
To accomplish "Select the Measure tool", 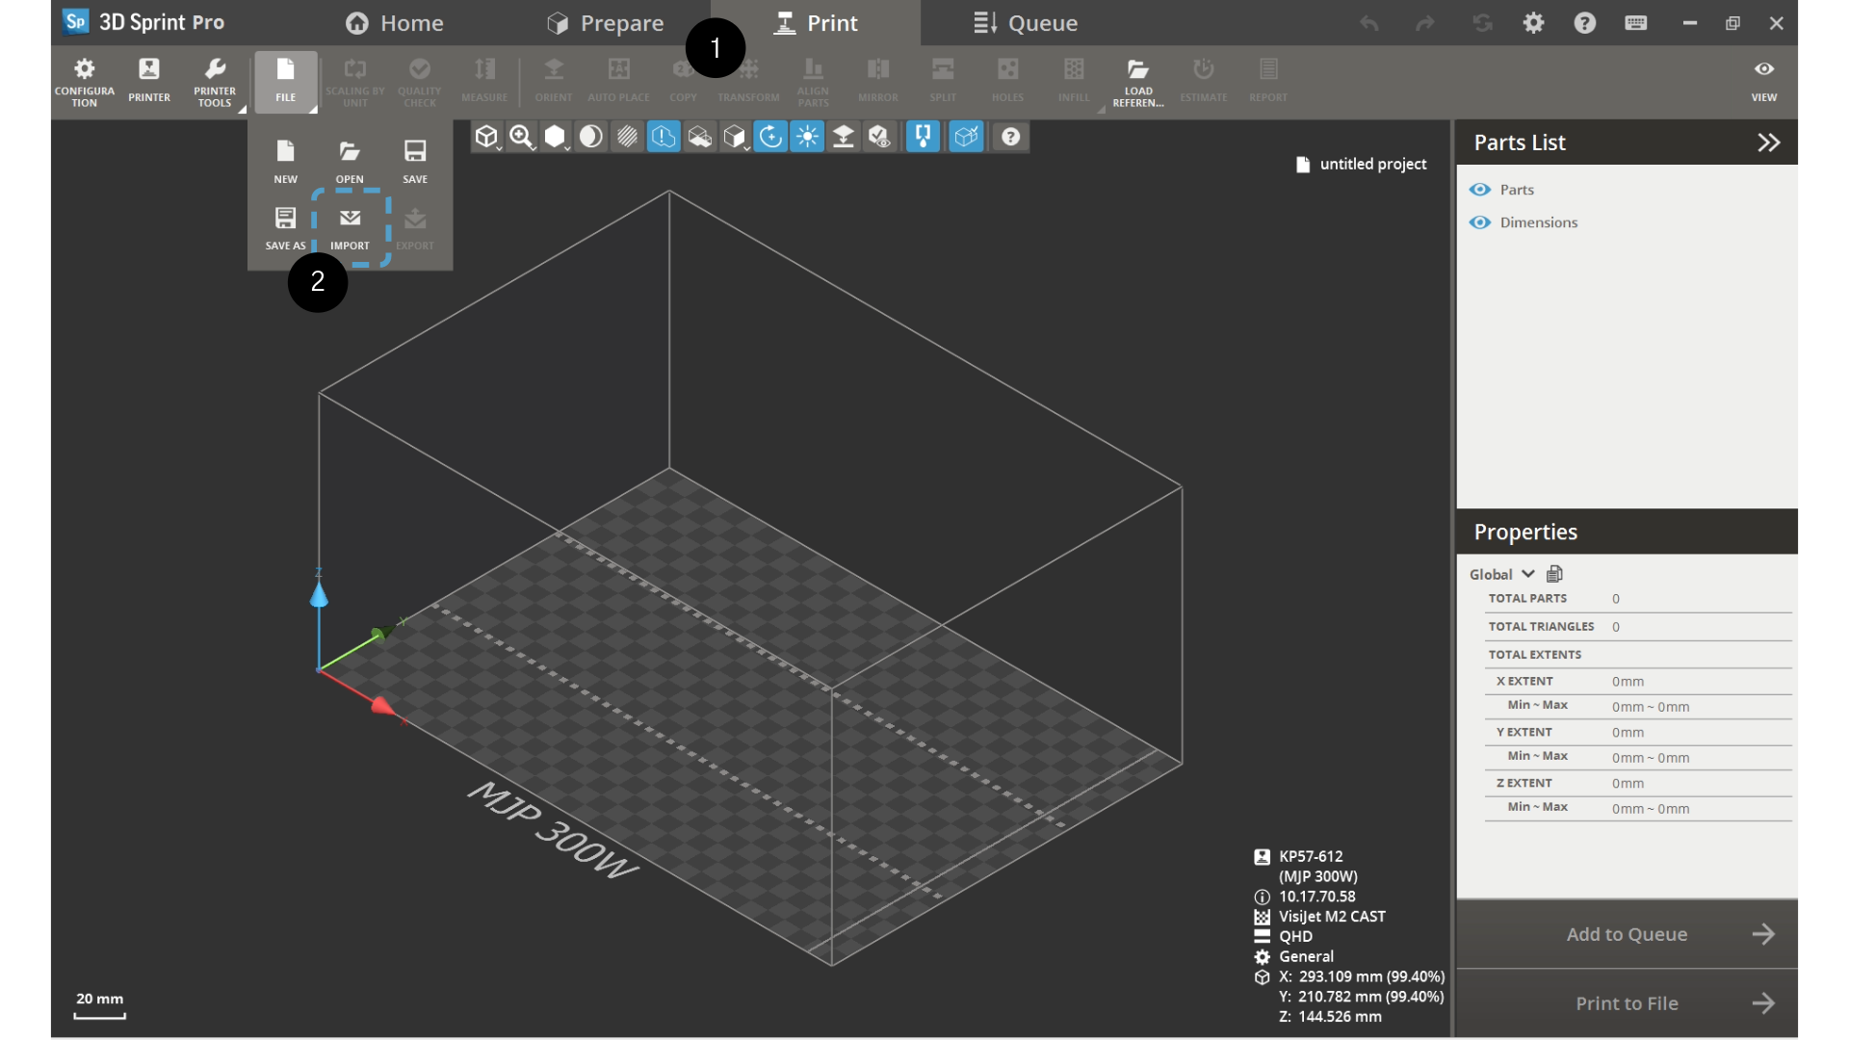I will click(x=484, y=82).
